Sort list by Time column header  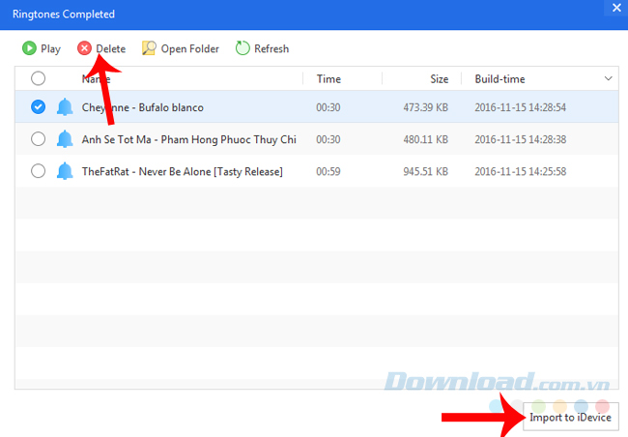click(x=328, y=78)
